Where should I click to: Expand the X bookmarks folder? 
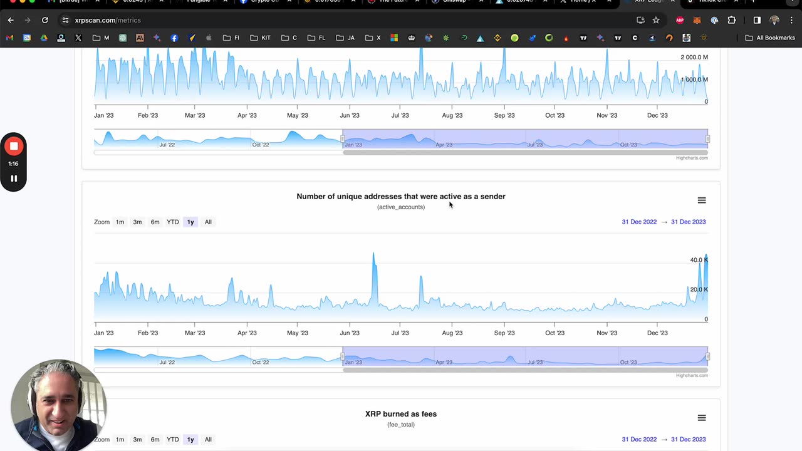coord(373,38)
